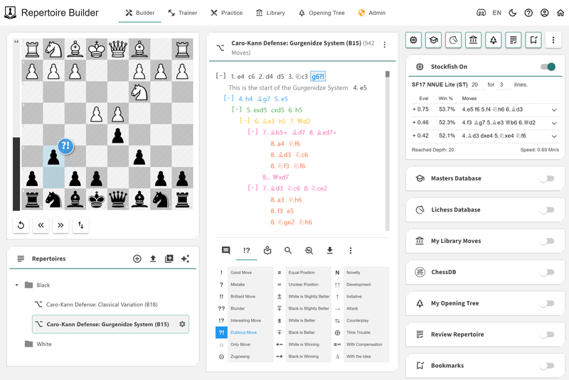This screenshot has height=380, width=569.
Task: Enable the Lichess Database toggle
Action: [546, 210]
